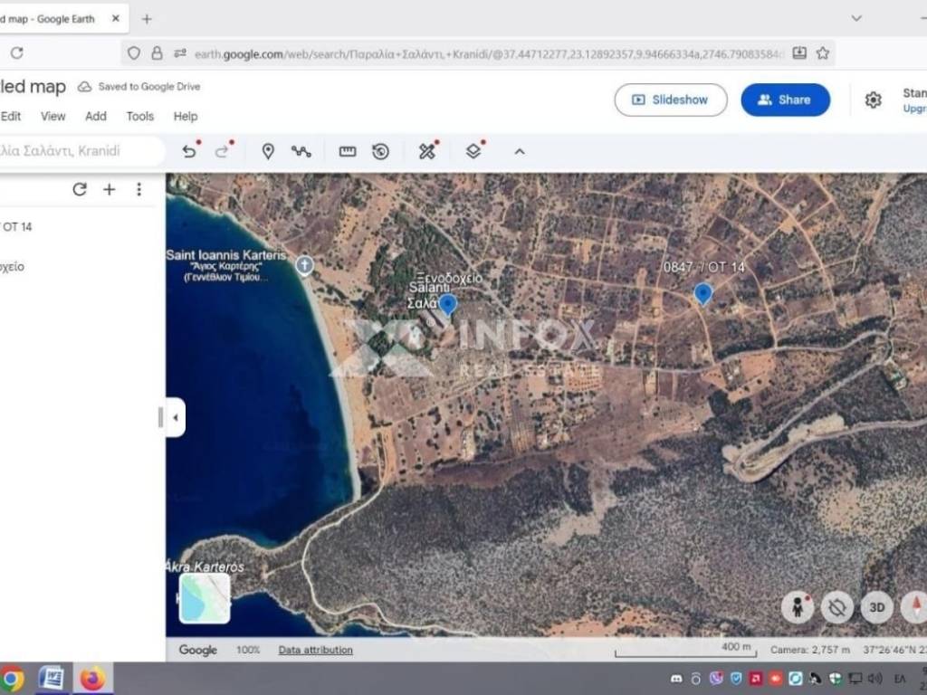Open the View menu
The width and height of the screenshot is (927, 695).
click(53, 116)
